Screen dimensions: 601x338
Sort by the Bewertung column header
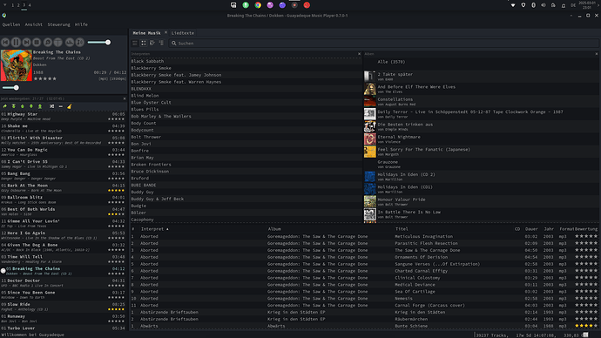point(586,229)
